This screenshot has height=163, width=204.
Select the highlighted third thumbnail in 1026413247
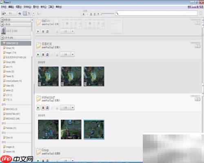tap(94, 130)
